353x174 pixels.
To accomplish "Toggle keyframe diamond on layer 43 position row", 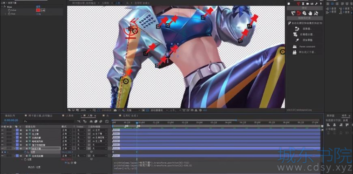I will (x=5, y=152).
